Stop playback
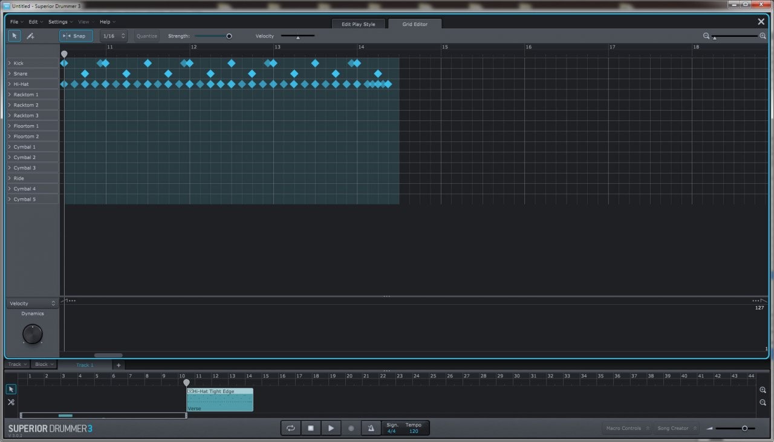 coord(311,428)
